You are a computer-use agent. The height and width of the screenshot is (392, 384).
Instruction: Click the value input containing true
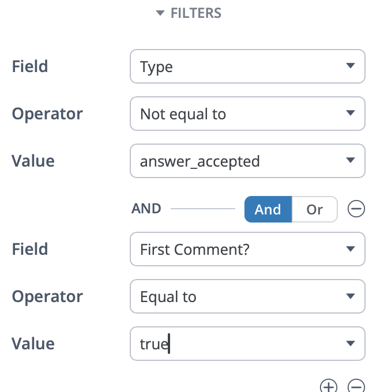tap(236, 344)
